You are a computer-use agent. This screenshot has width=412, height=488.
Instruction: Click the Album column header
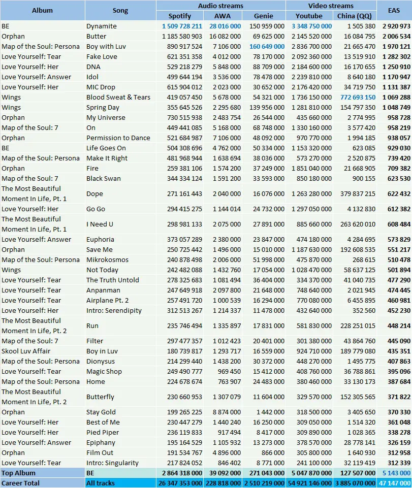[x=42, y=10]
